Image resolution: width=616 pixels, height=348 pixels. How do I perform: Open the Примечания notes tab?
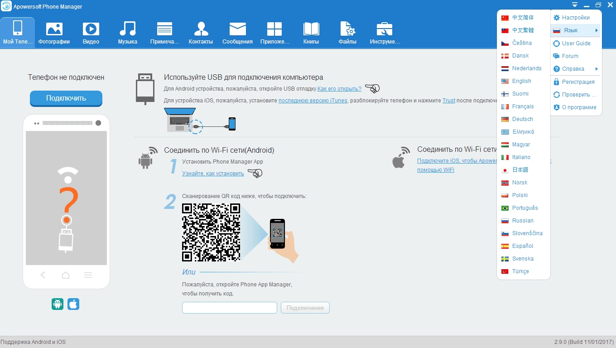pyautogui.click(x=164, y=33)
